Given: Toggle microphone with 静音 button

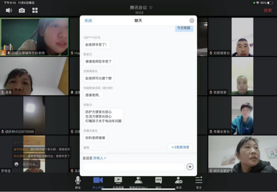Looking at the screenshot, I should coord(78,182).
